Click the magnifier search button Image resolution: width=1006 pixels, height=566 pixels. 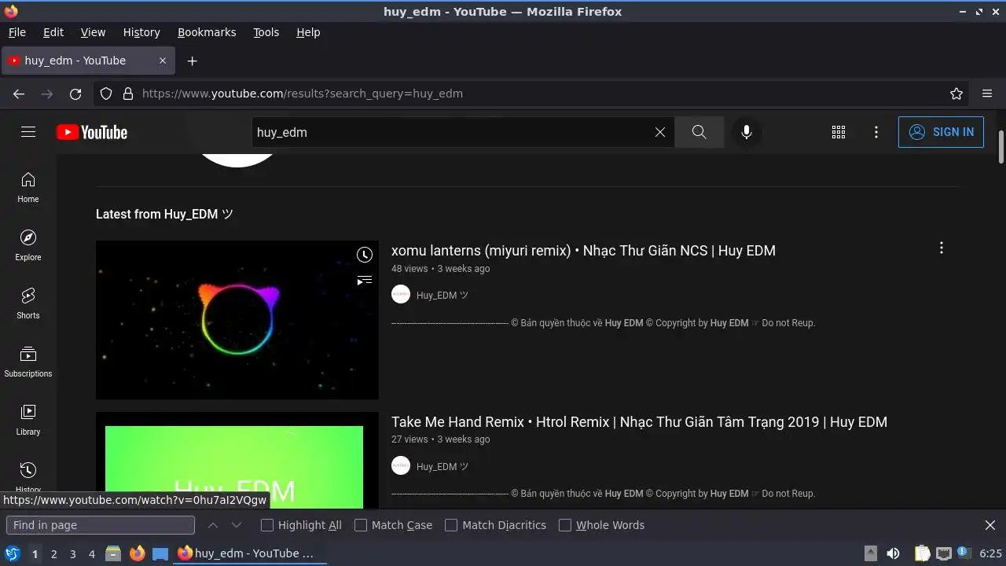(x=699, y=132)
